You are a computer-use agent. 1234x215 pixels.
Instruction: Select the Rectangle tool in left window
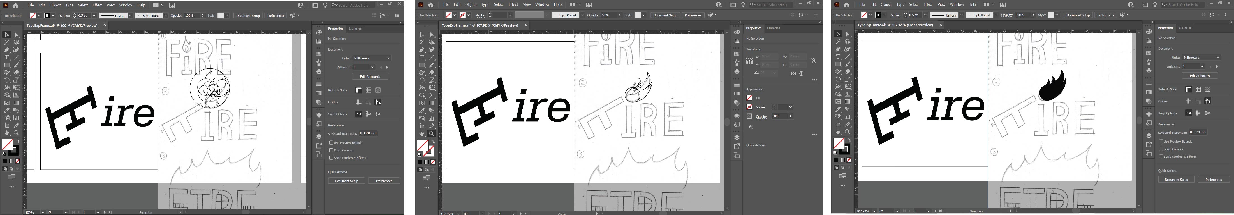[x=7, y=65]
